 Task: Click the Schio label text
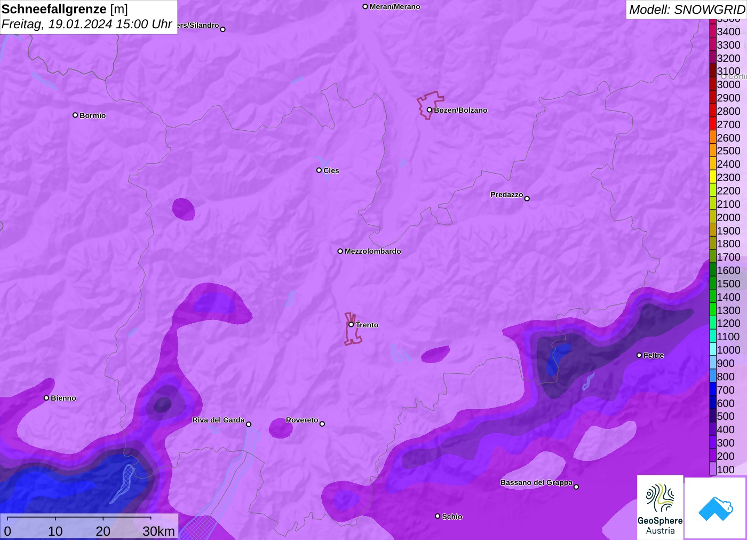coord(452,516)
